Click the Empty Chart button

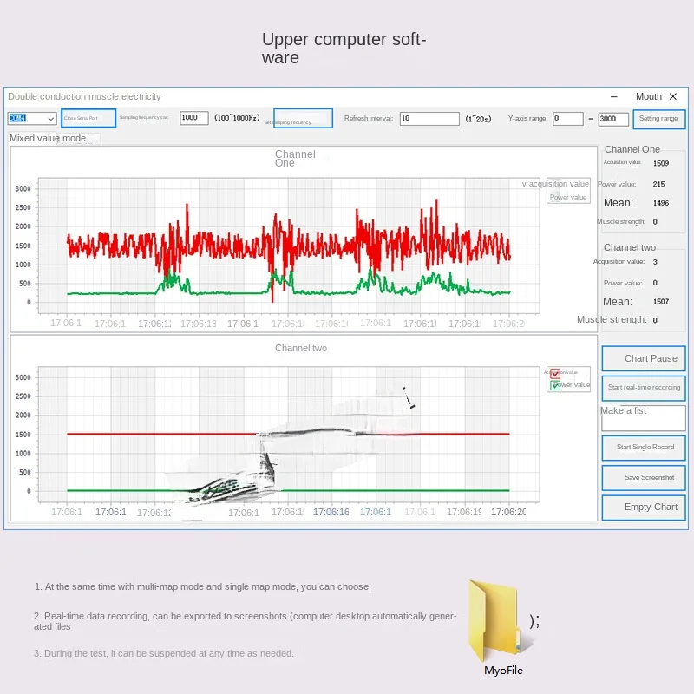point(644,507)
